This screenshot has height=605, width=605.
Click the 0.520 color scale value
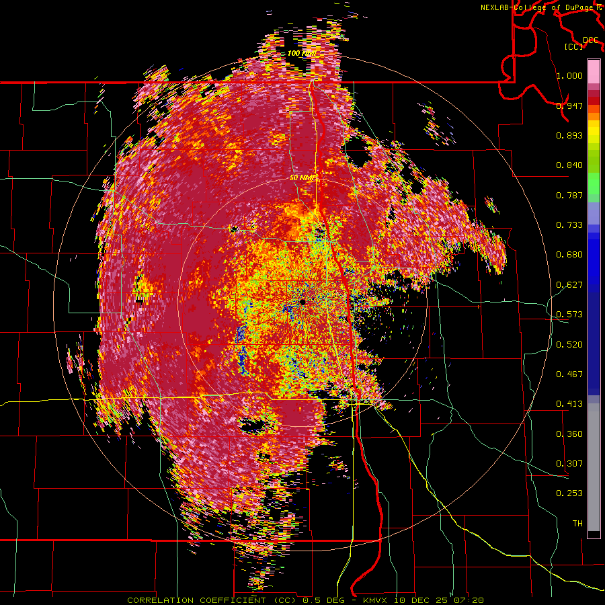coord(569,344)
